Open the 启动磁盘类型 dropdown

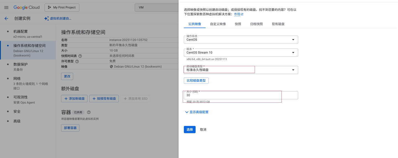[x=241, y=70]
